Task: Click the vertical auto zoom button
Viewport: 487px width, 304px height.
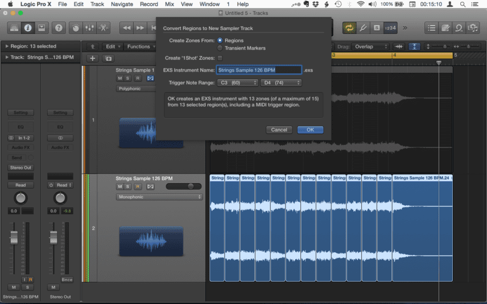Action: 414,47
